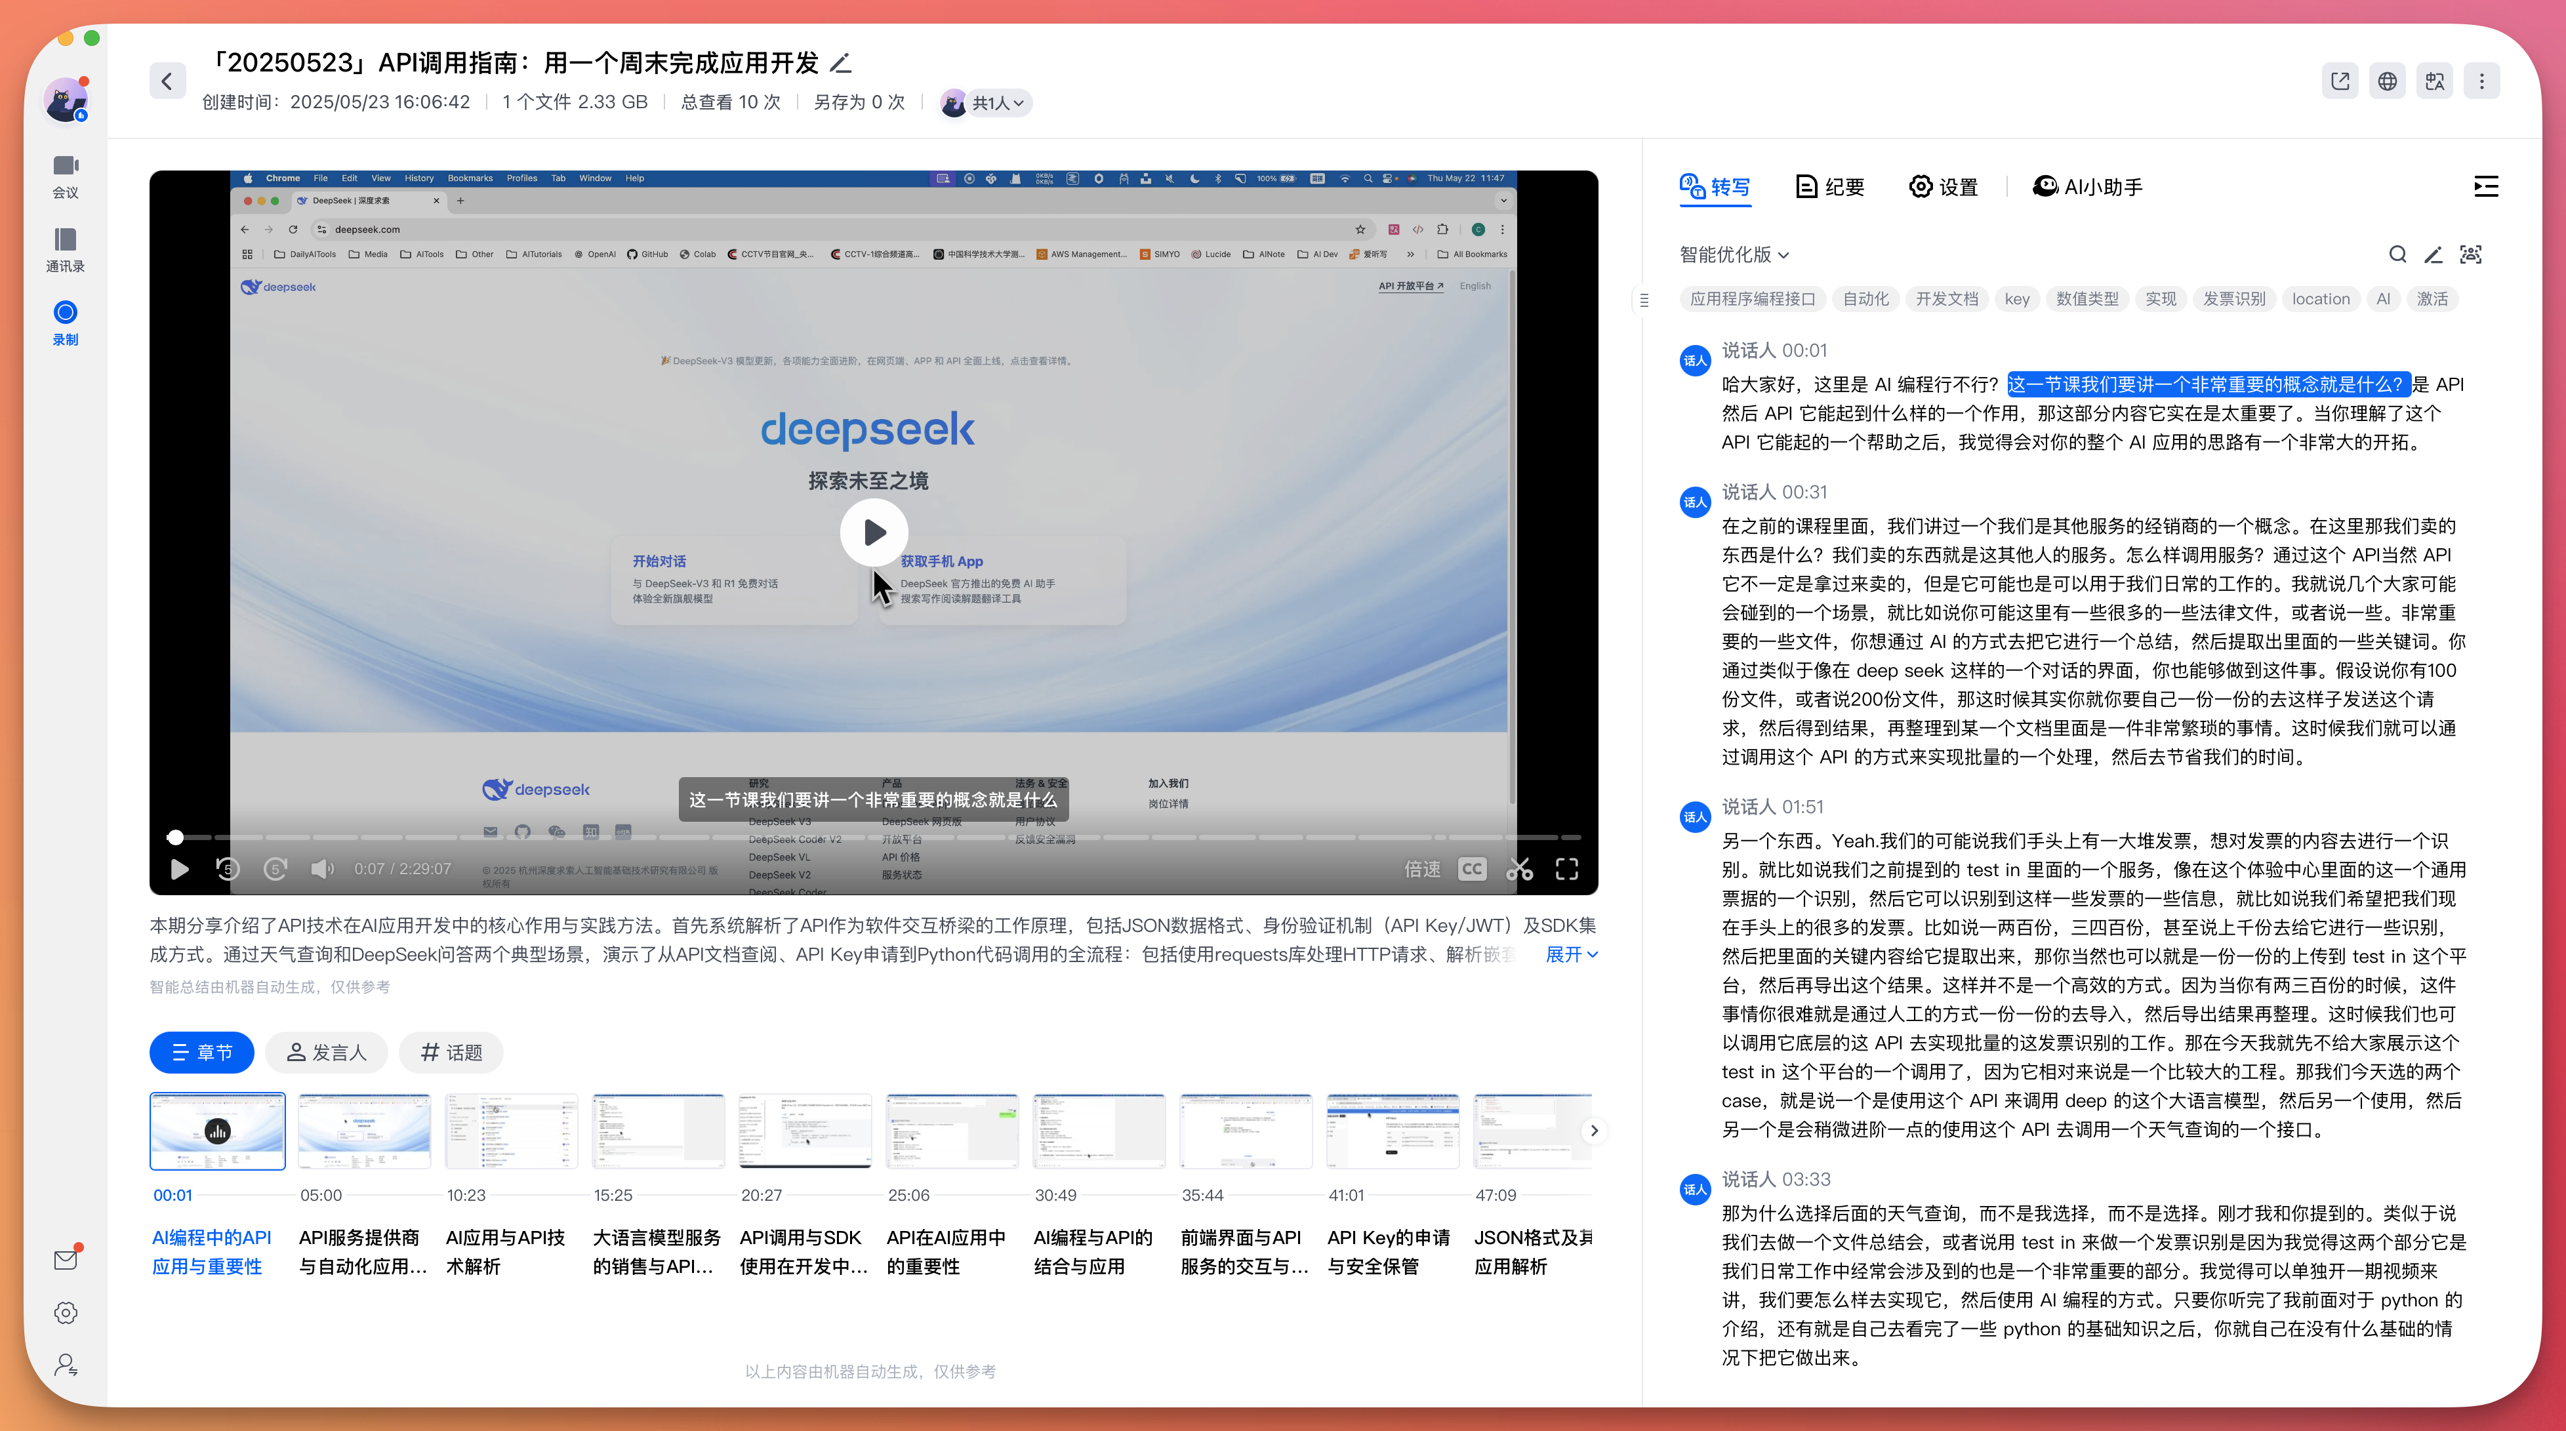Open 会议 in the left sidebar
The width and height of the screenshot is (2566, 1431).
click(x=66, y=176)
